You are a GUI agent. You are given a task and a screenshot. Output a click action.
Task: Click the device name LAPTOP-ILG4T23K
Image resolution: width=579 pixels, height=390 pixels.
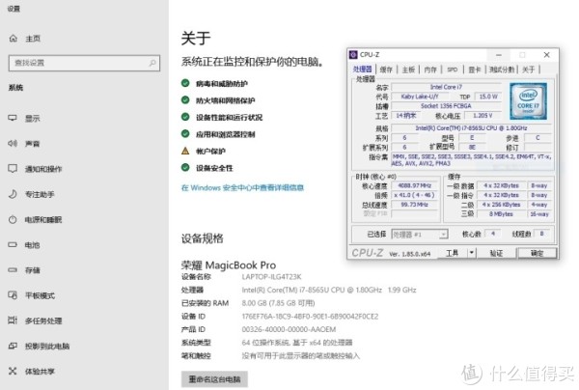(x=271, y=277)
